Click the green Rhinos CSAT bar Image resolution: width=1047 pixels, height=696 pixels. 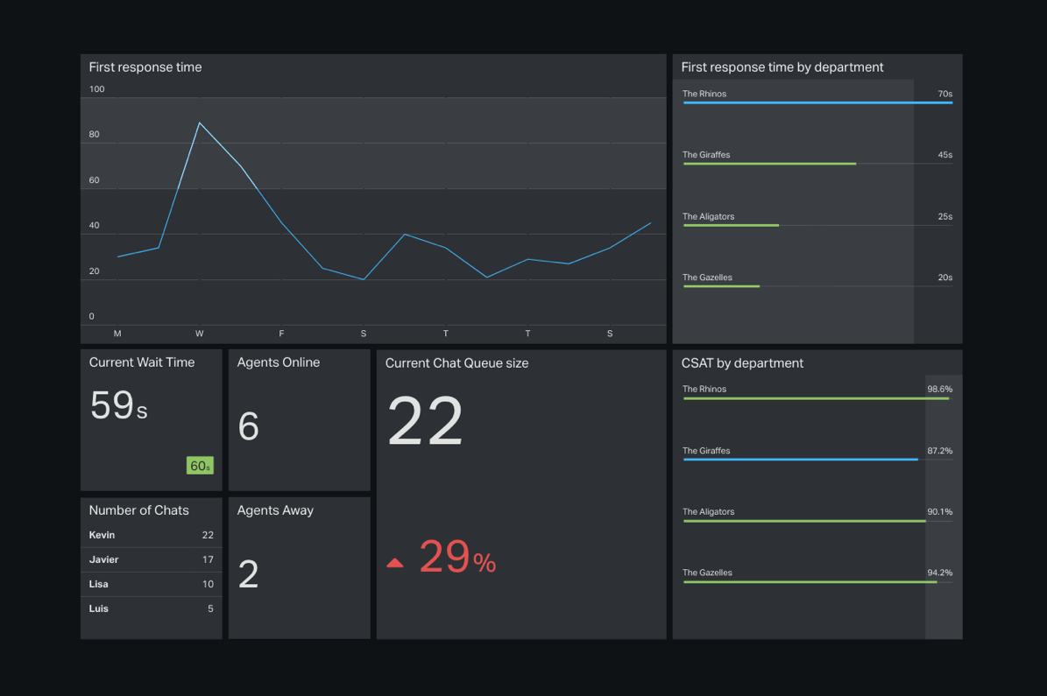(816, 398)
